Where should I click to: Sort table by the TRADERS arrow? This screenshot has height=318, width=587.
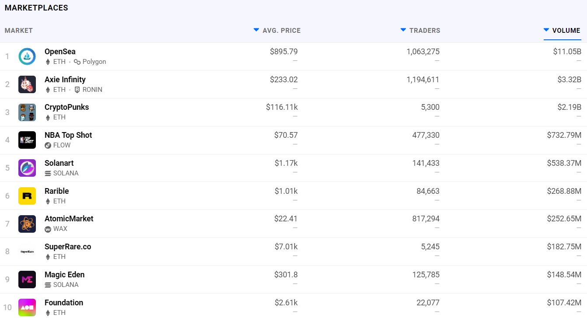[403, 30]
